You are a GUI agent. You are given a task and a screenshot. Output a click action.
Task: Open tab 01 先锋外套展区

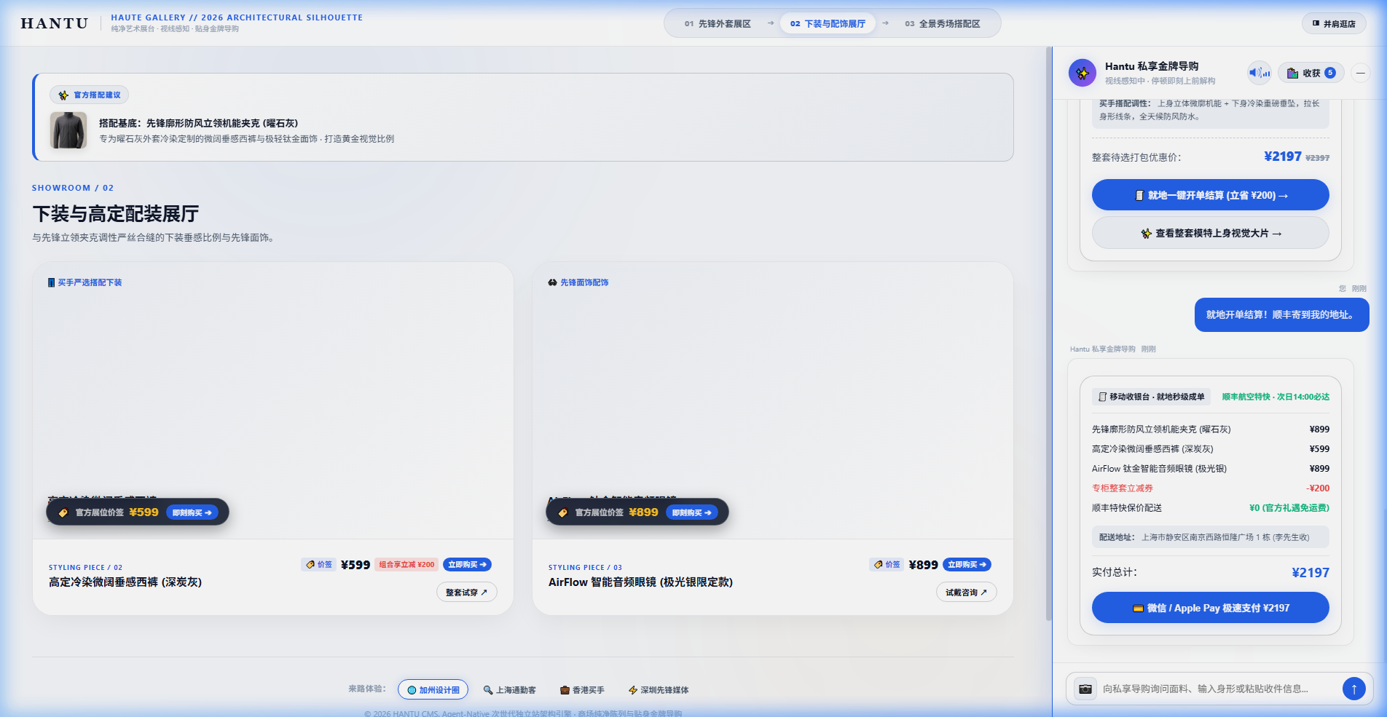[x=718, y=23]
